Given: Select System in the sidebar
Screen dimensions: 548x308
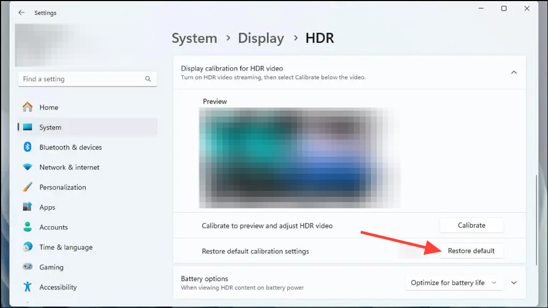Looking at the screenshot, I should click(x=50, y=127).
